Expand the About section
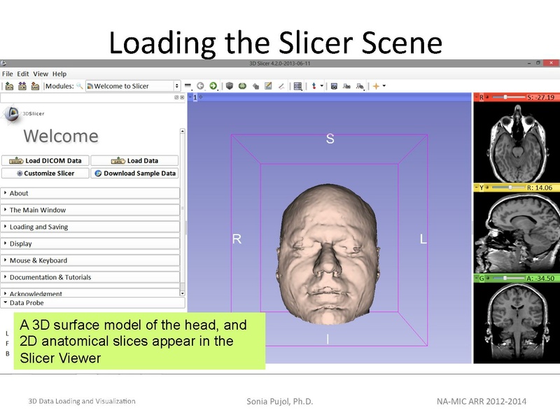 90,193
